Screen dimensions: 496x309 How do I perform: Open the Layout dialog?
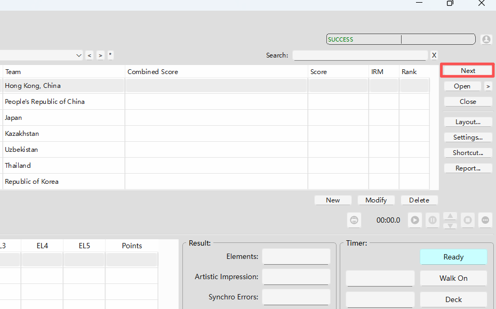468,122
